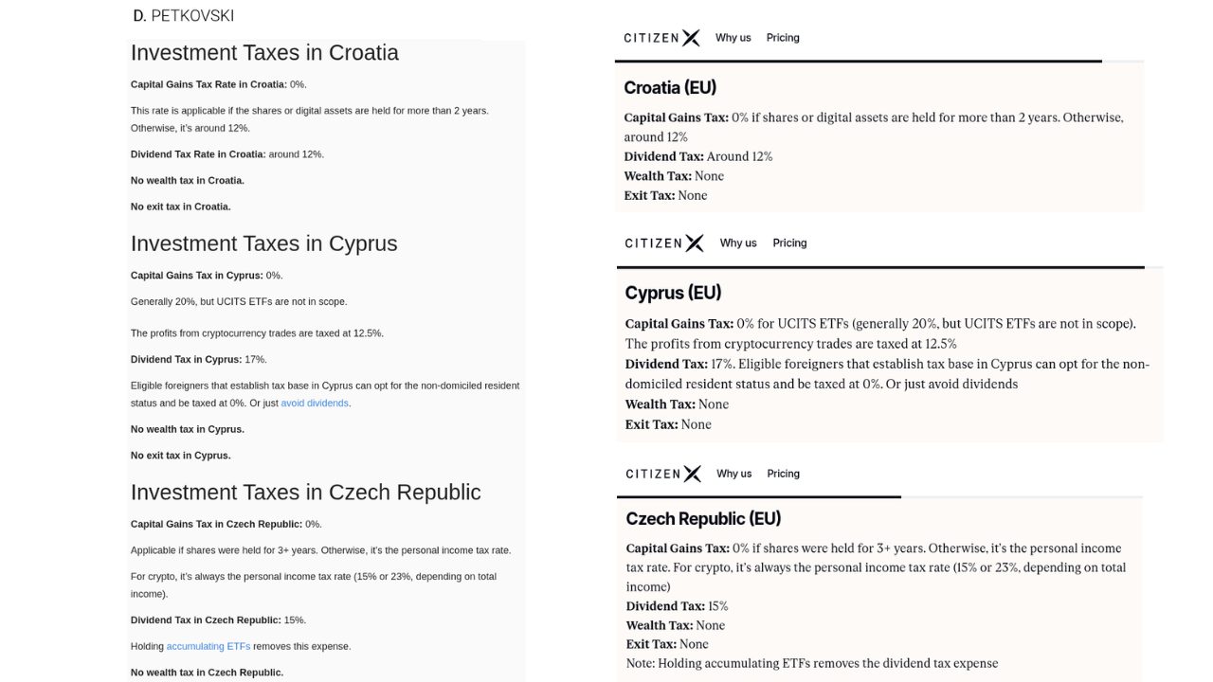This screenshot has height=682, width=1213.
Task: Select "Why us" above the Cyprus card
Action: click(x=738, y=243)
